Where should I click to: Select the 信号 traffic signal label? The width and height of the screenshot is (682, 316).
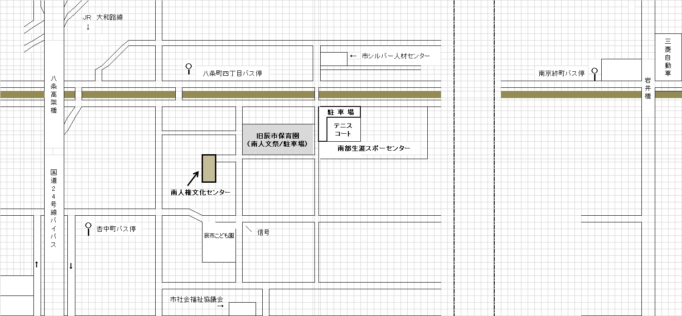[263, 232]
